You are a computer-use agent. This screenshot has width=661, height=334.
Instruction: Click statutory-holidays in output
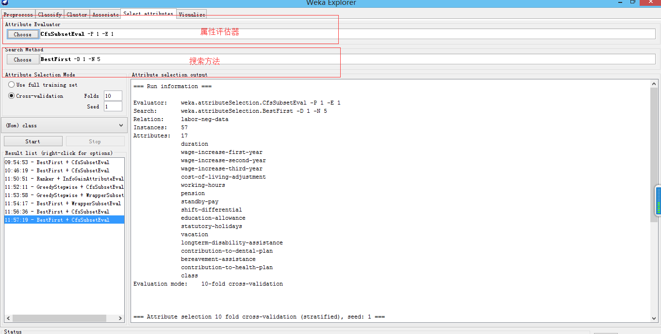[x=212, y=226]
